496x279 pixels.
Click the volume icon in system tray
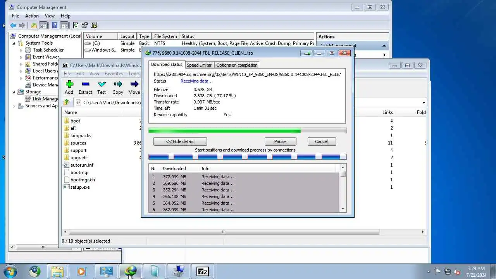pos(457,272)
